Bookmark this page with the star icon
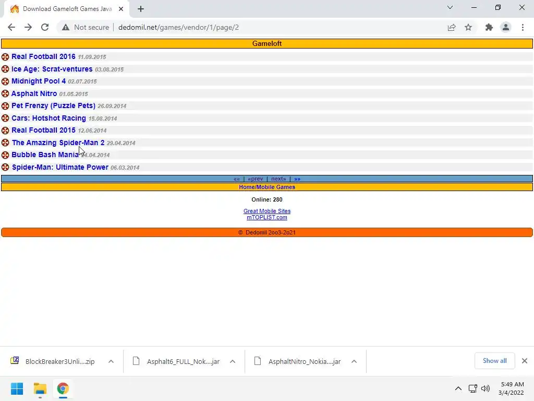534x401 pixels. point(468,27)
